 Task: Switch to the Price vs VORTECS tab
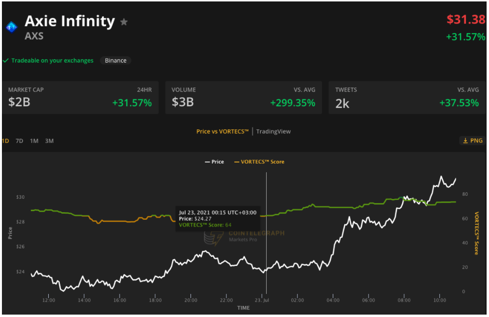pos(222,131)
